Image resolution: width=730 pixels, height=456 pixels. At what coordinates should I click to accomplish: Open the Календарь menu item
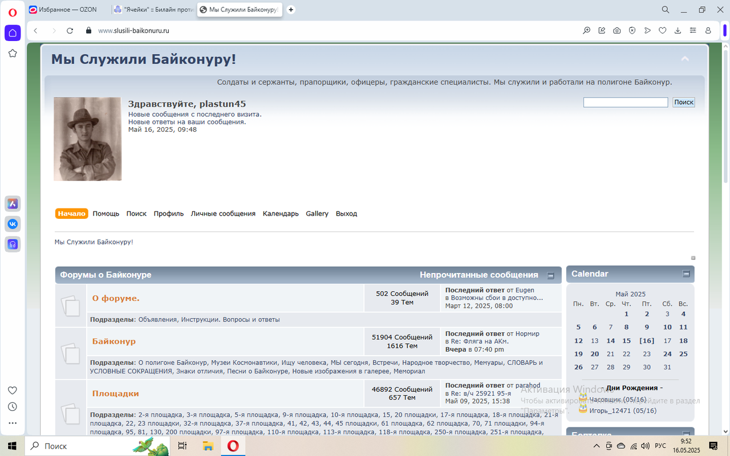281,214
